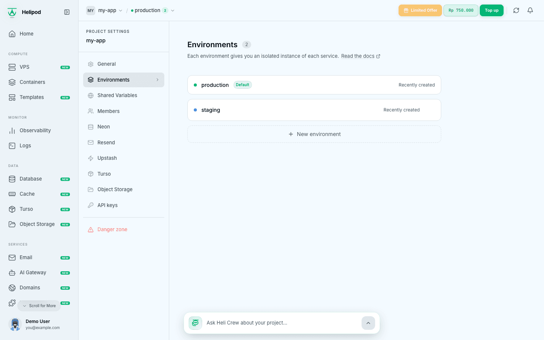Open Object Storage project settings
This screenshot has height=340, width=544.
pos(124,190)
